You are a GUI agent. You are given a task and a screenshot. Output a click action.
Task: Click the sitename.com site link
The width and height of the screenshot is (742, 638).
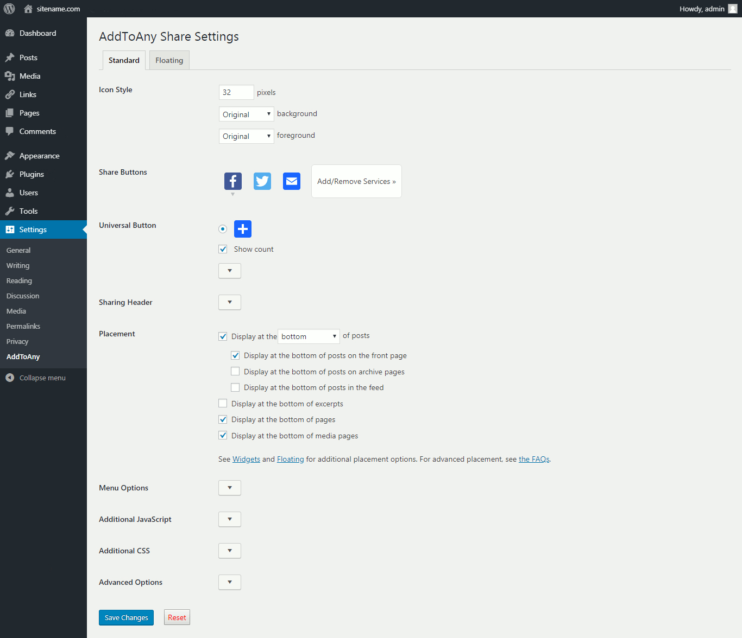click(58, 9)
